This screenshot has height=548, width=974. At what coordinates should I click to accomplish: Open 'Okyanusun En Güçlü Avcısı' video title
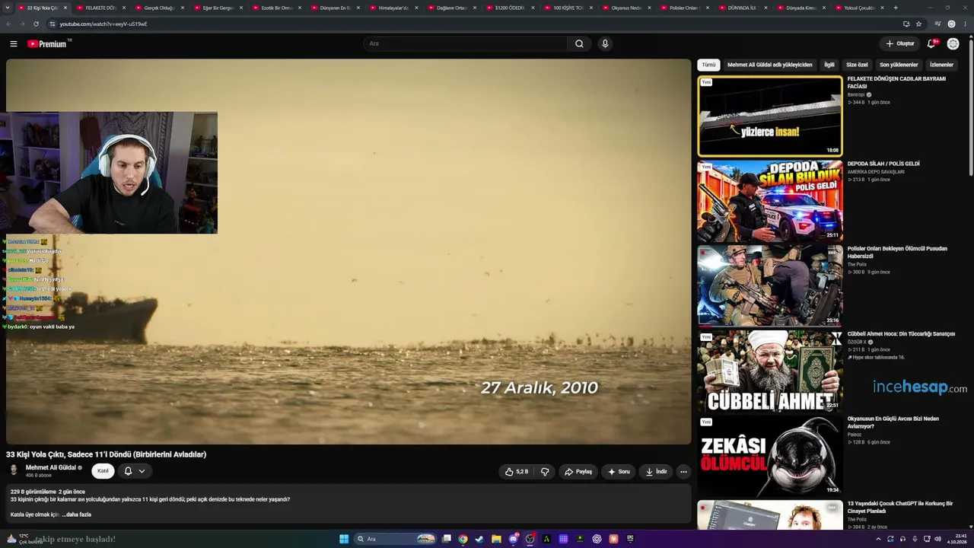click(893, 422)
